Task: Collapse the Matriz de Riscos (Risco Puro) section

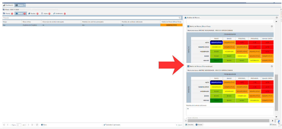Action: (x=271, y=26)
